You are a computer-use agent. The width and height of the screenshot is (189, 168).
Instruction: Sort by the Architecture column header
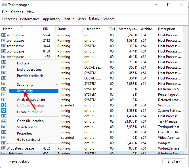coord(148,29)
